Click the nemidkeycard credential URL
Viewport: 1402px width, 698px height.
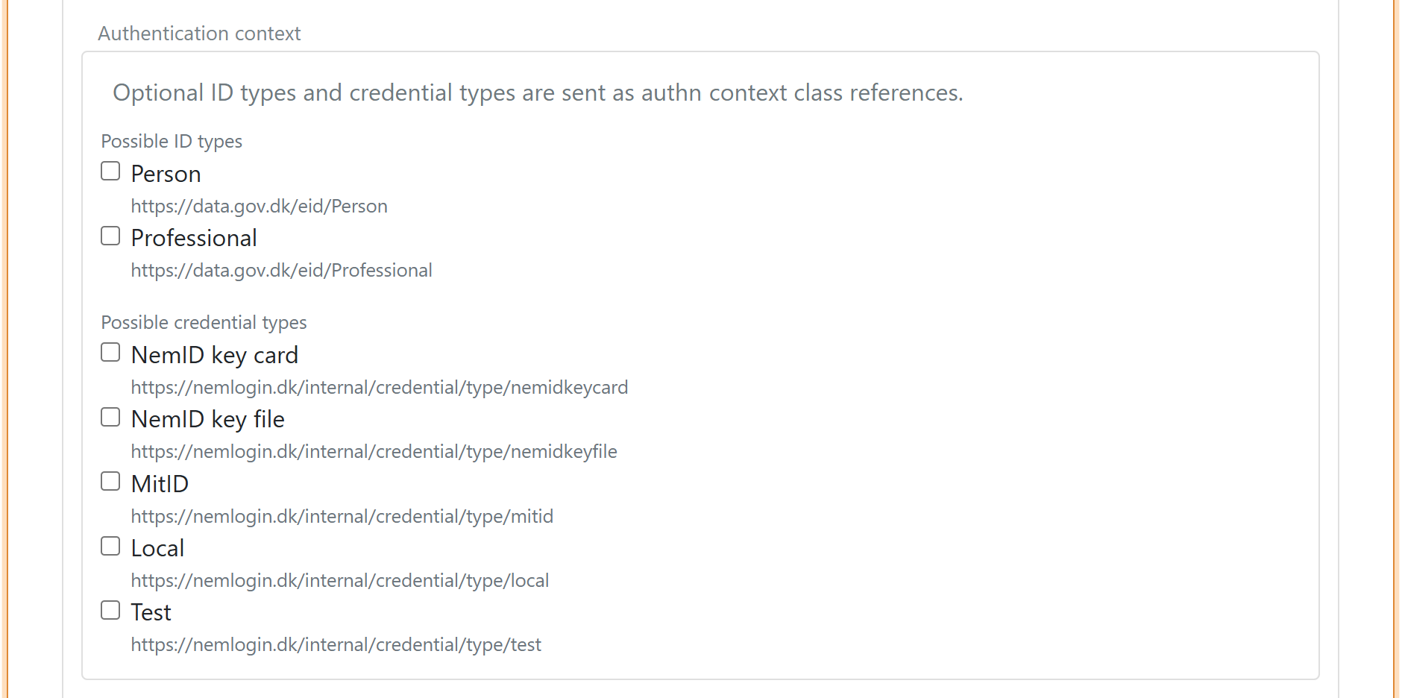click(379, 387)
